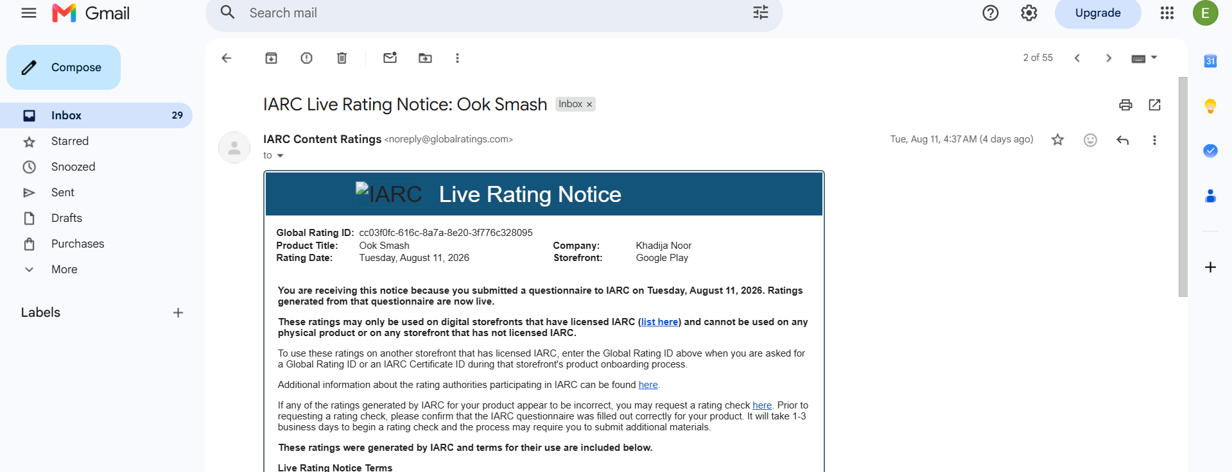Open the main menu hamburger icon
The height and width of the screenshot is (472, 1232).
(x=29, y=13)
